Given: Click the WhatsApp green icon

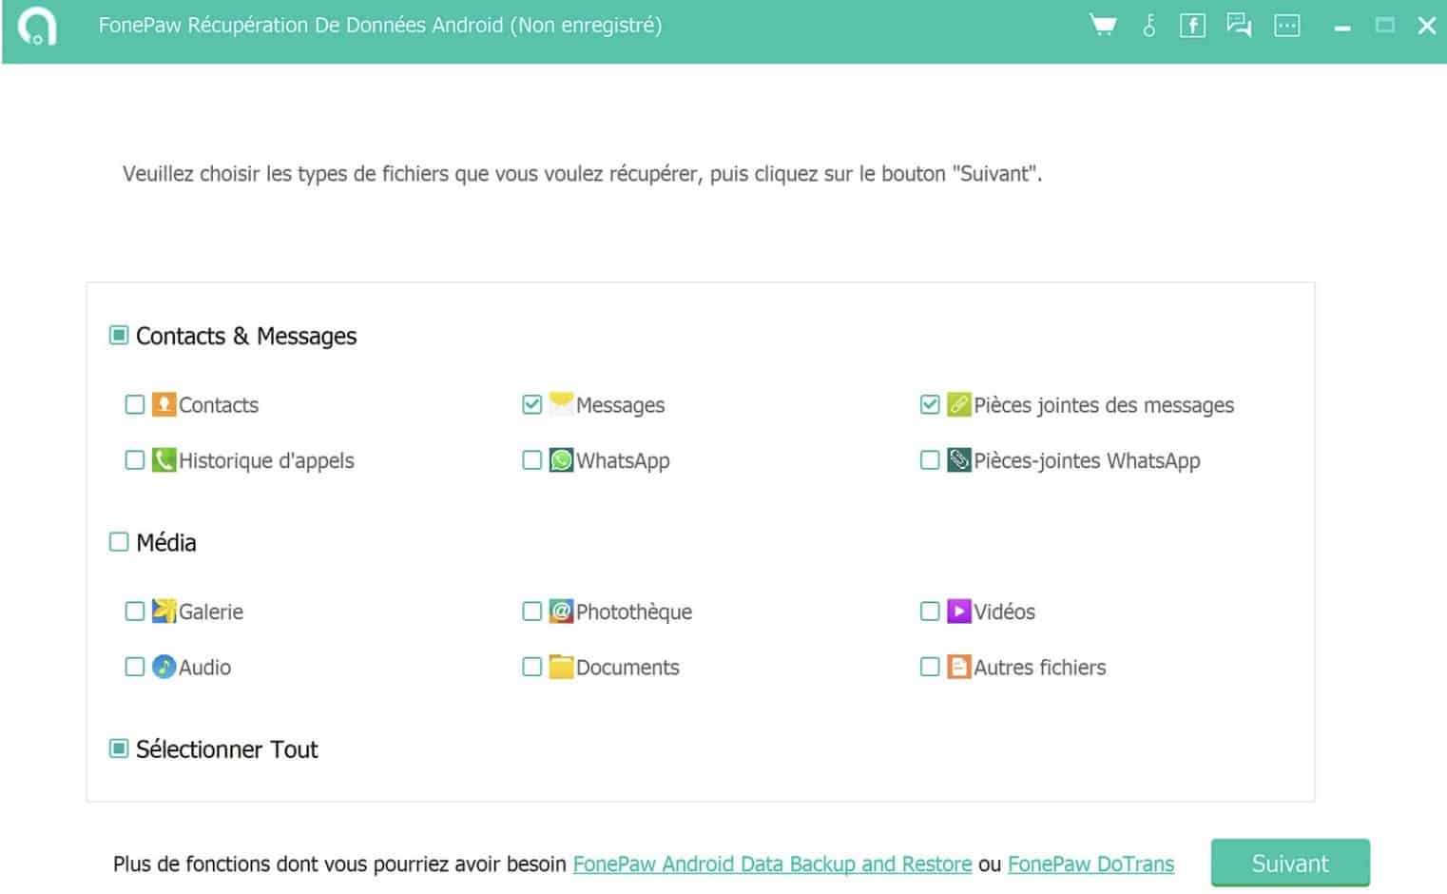Looking at the screenshot, I should [562, 460].
